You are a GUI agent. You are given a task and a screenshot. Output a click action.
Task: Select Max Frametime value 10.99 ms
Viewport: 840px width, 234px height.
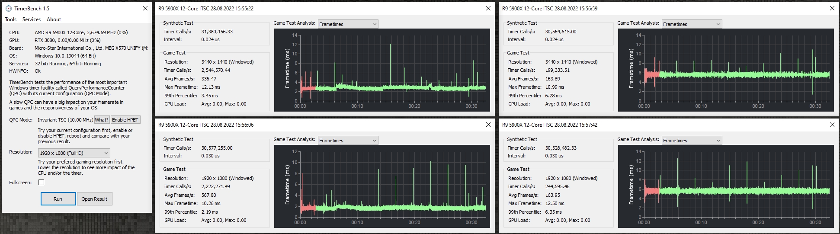(x=555, y=87)
